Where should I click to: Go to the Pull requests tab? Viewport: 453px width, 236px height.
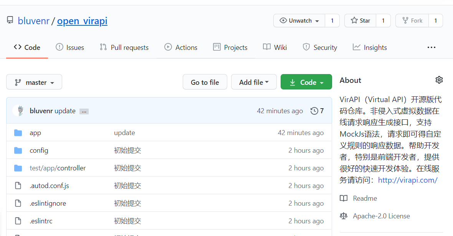[x=124, y=47]
